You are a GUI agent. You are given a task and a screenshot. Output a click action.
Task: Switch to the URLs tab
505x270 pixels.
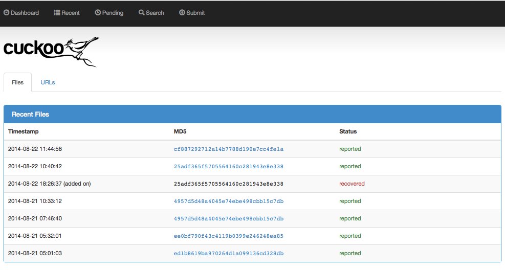click(48, 82)
